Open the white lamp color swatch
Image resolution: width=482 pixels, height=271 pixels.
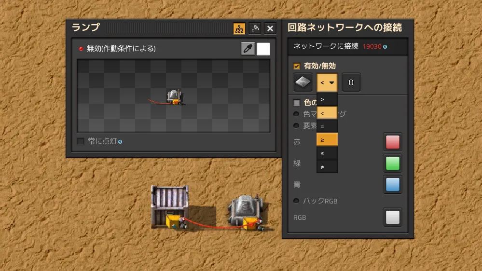(263, 49)
